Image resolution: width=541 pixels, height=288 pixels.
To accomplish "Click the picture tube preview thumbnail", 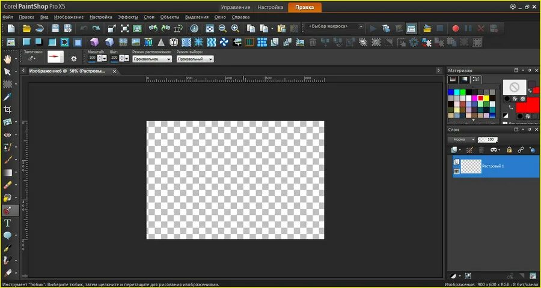I will pos(55,57).
